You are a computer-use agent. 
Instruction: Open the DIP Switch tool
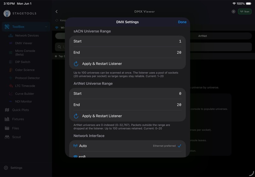click(22, 62)
